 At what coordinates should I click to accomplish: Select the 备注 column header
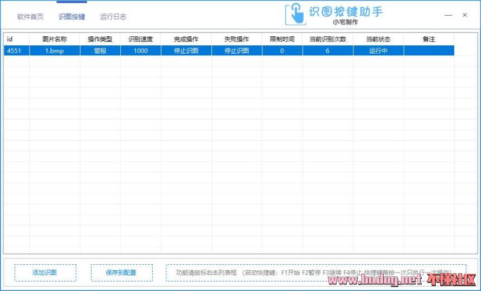coord(428,40)
